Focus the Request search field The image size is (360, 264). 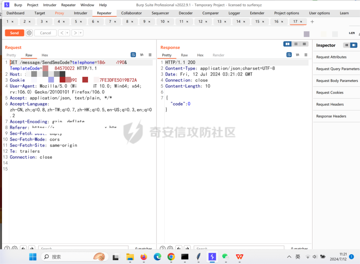tap(83, 248)
